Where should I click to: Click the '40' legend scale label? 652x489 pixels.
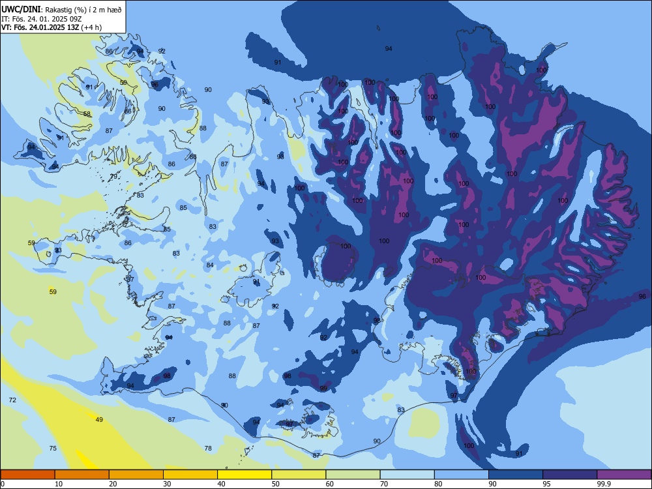tap(221, 484)
